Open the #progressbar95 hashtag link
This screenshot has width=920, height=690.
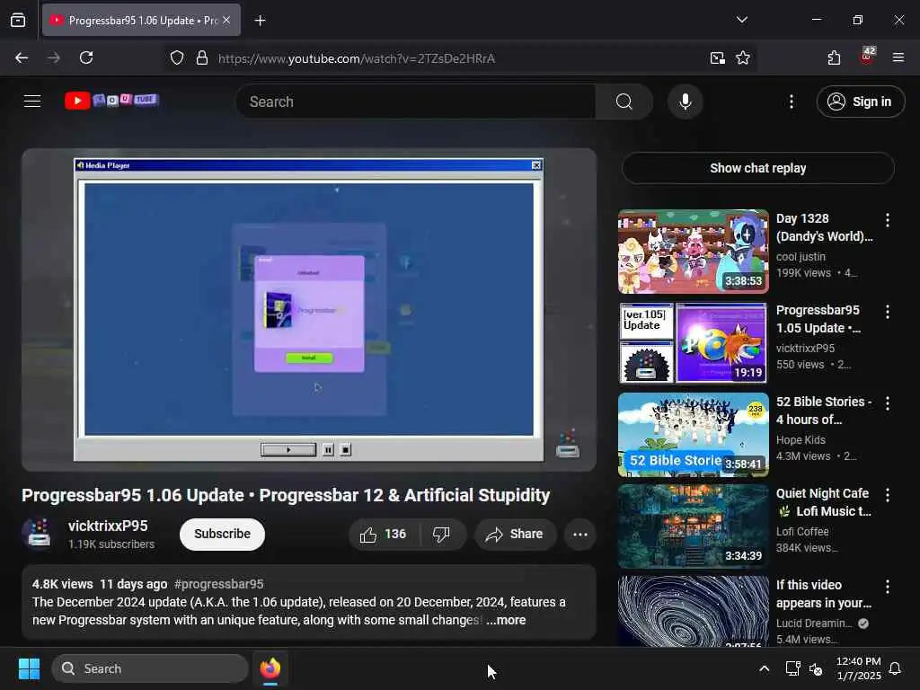coord(219,584)
